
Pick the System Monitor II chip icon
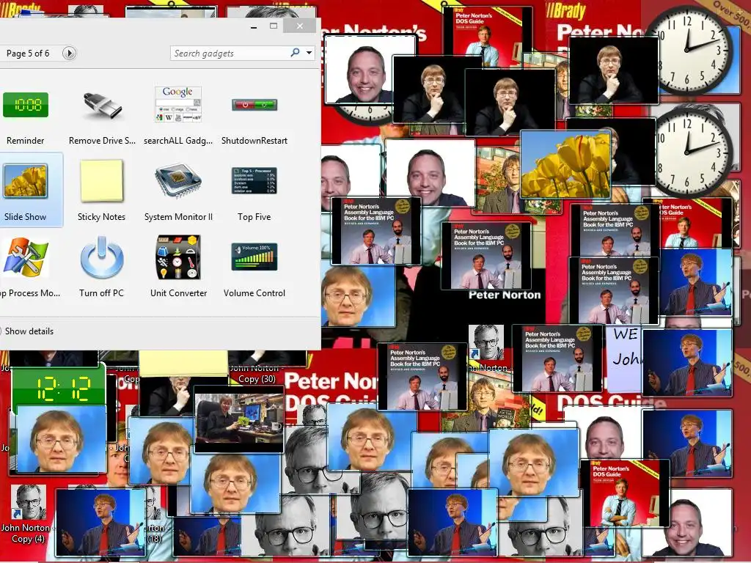click(177, 181)
